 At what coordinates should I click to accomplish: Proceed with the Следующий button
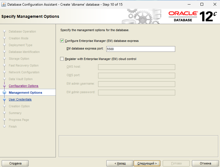(x=147, y=163)
